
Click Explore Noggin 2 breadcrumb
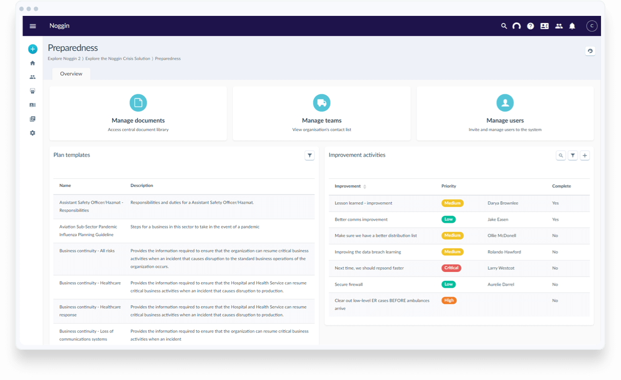tap(64, 59)
